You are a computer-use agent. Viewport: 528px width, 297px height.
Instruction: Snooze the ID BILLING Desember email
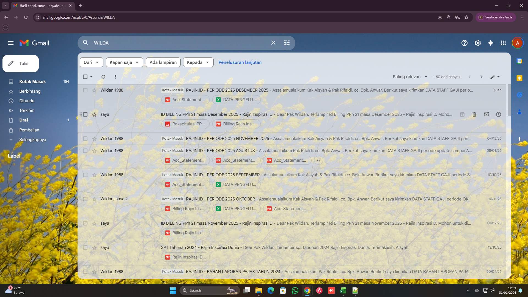click(498, 114)
